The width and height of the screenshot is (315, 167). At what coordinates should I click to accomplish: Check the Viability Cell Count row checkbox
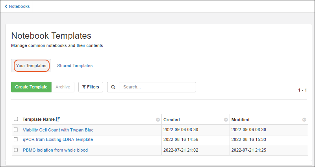point(16,129)
